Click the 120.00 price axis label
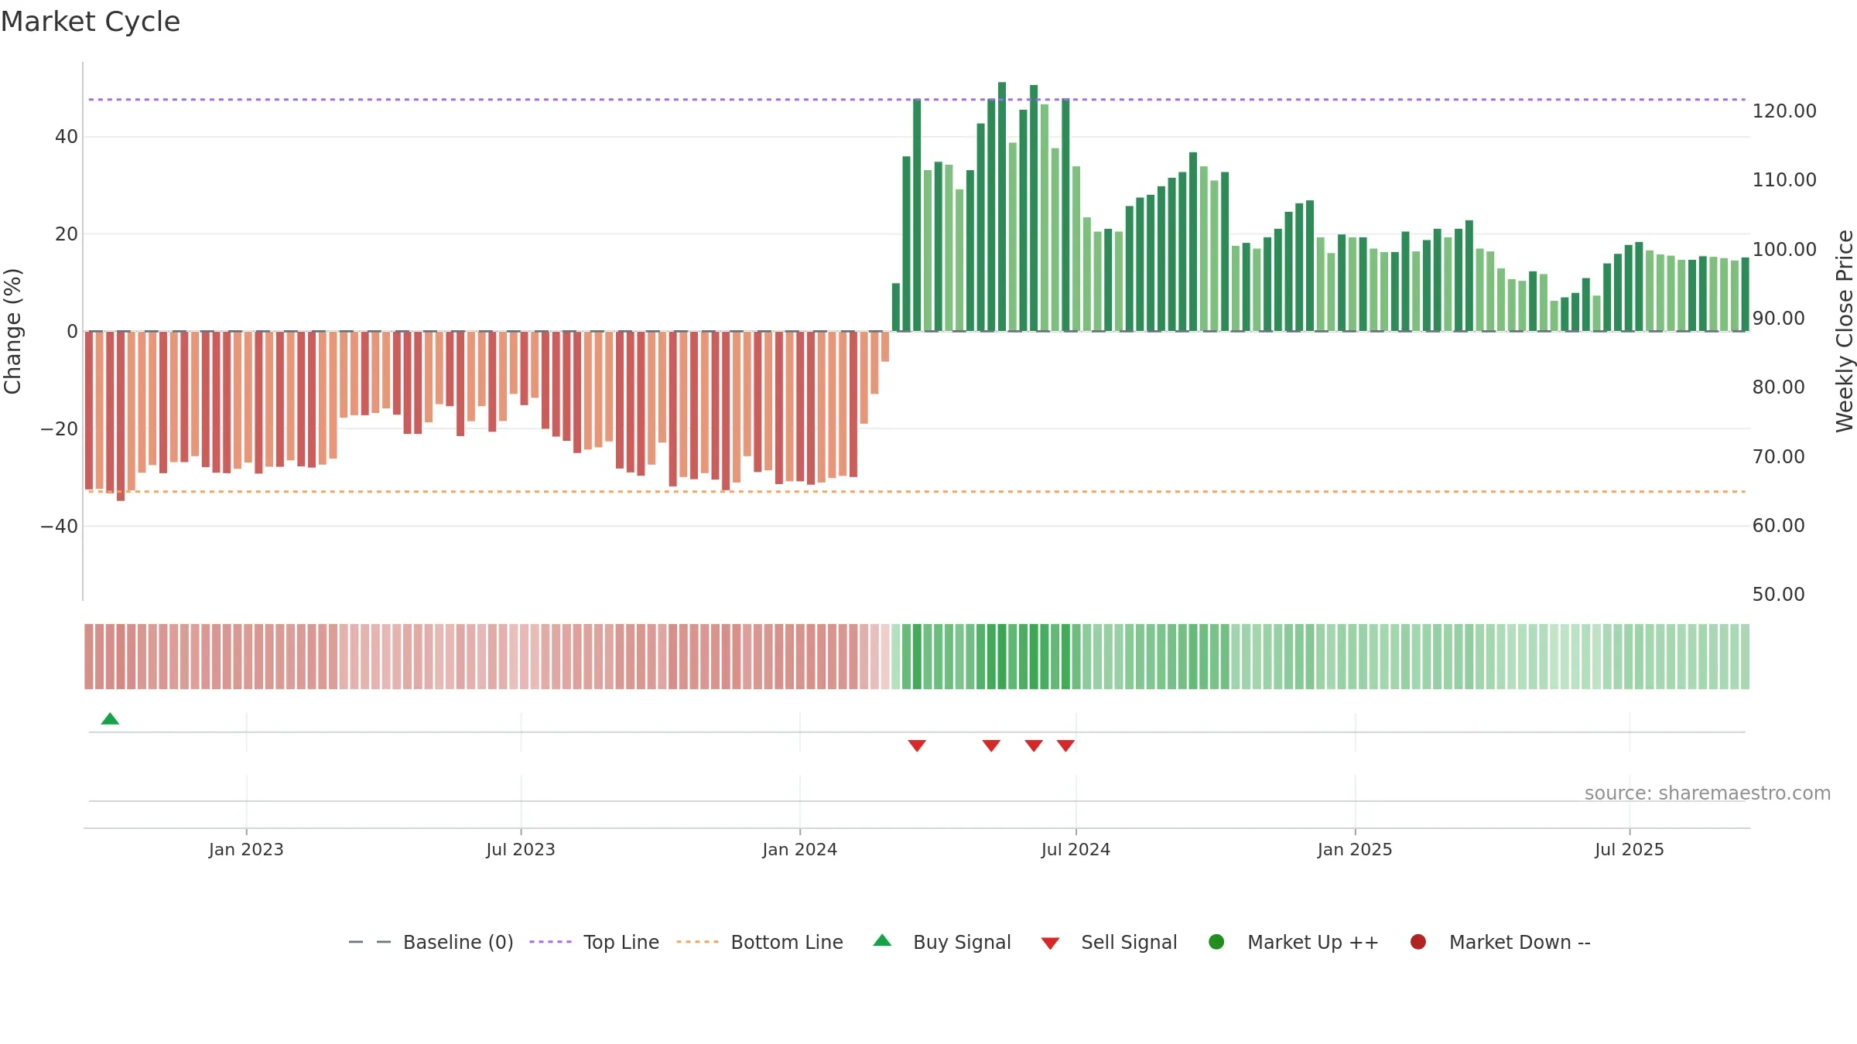The width and height of the screenshot is (1857, 1044). click(1784, 111)
